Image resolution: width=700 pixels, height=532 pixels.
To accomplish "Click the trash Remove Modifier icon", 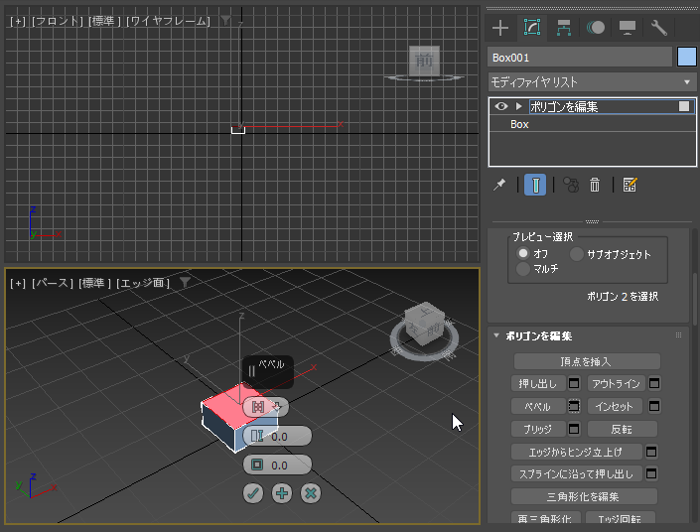I will click(595, 185).
